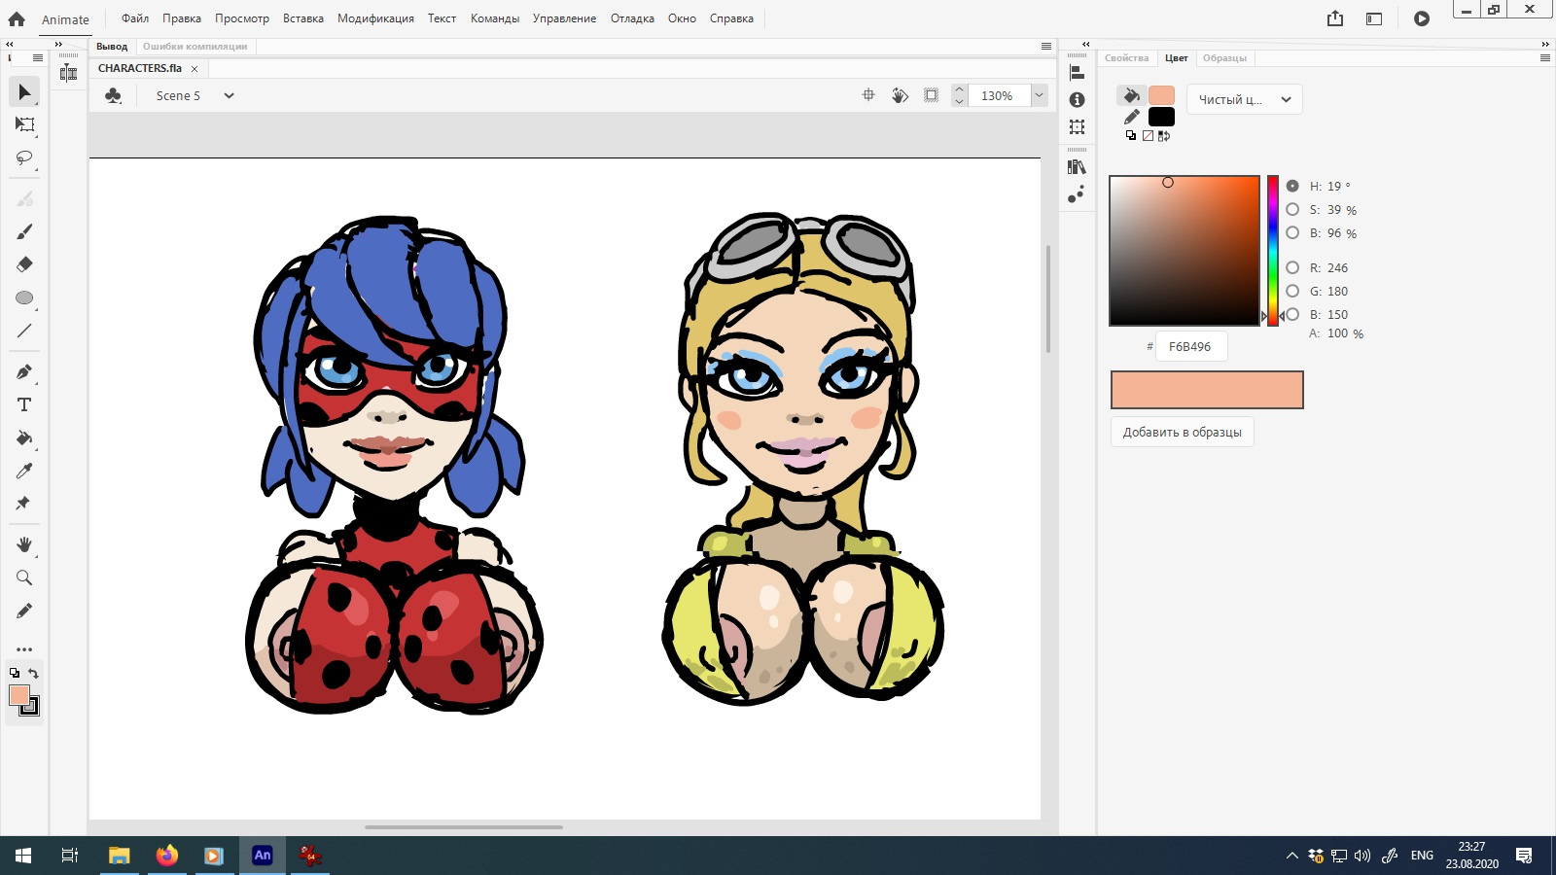Select the Lasso tool

click(24, 157)
